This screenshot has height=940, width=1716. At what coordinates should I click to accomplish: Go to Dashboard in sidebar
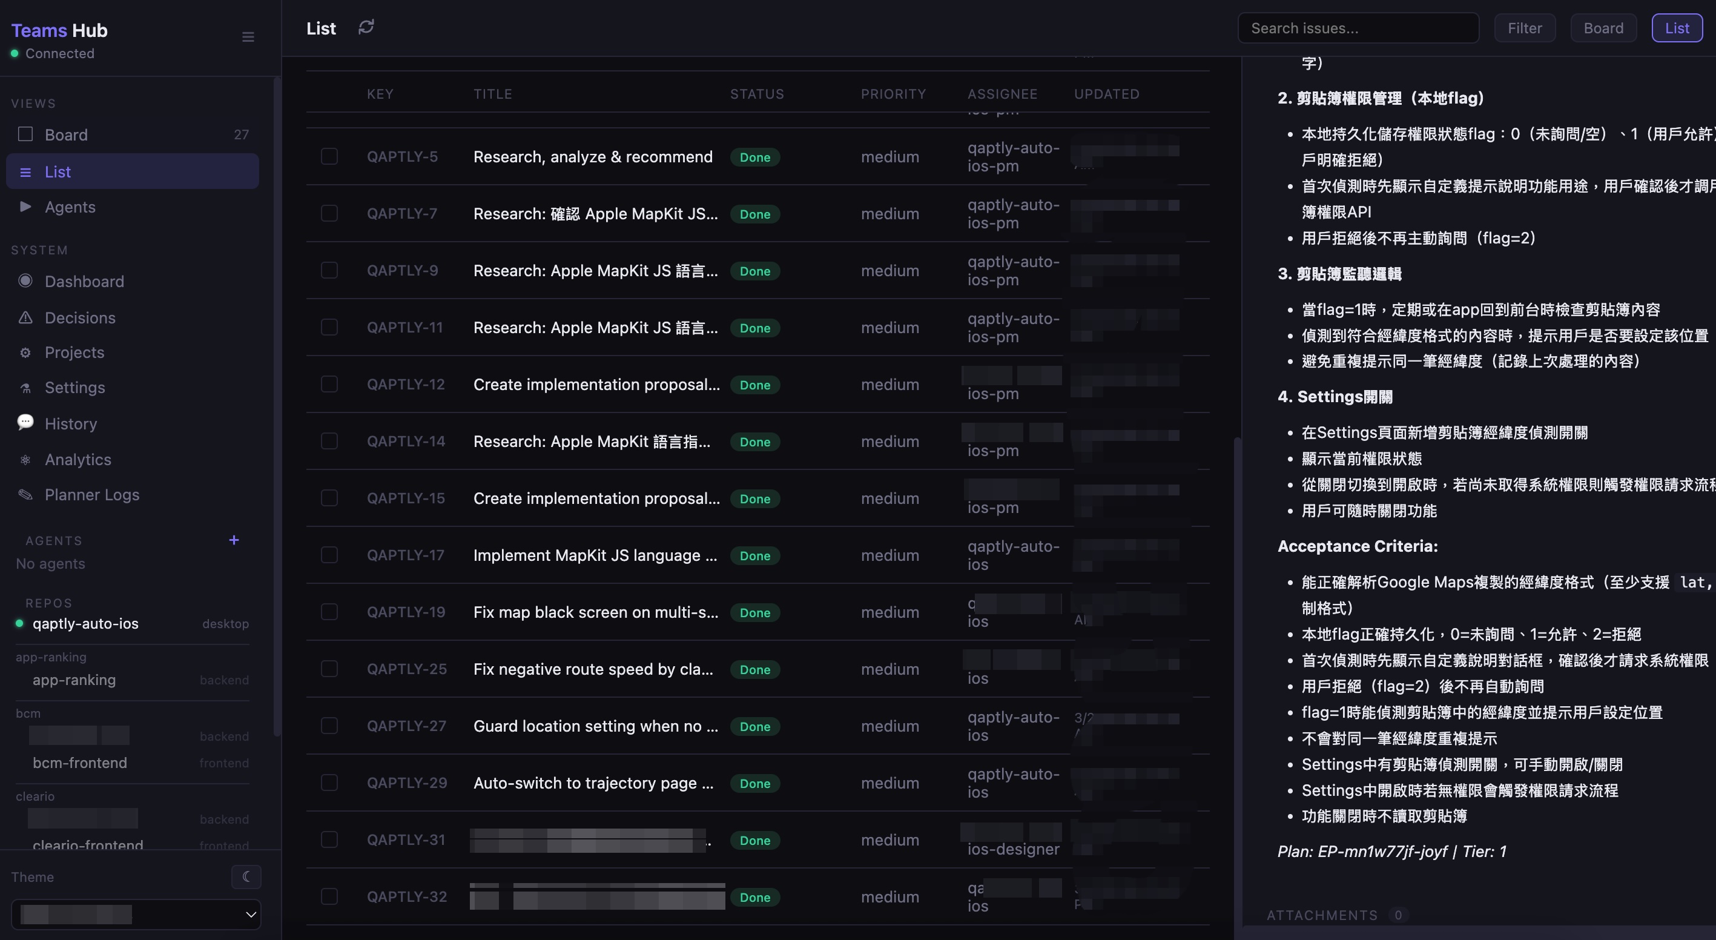[x=133, y=281]
